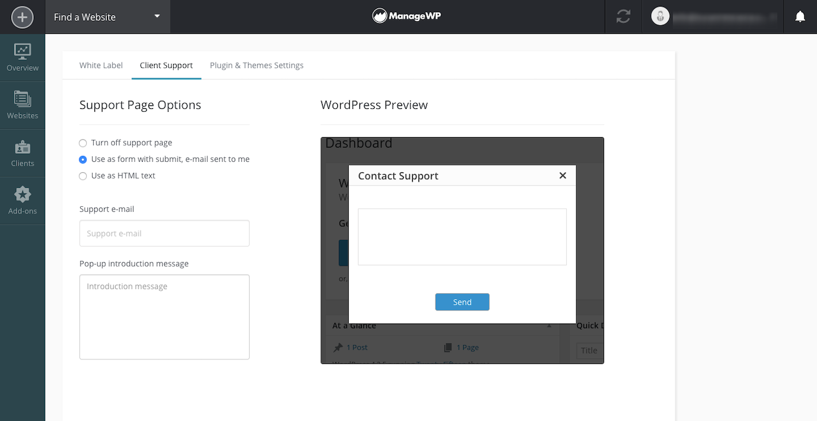Viewport: 817px width, 421px height.
Task: Open Plugin & Themes Settings tab
Action: pos(257,66)
